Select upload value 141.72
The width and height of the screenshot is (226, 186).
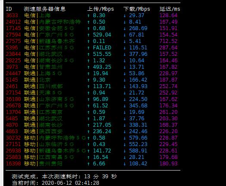click(x=102, y=151)
